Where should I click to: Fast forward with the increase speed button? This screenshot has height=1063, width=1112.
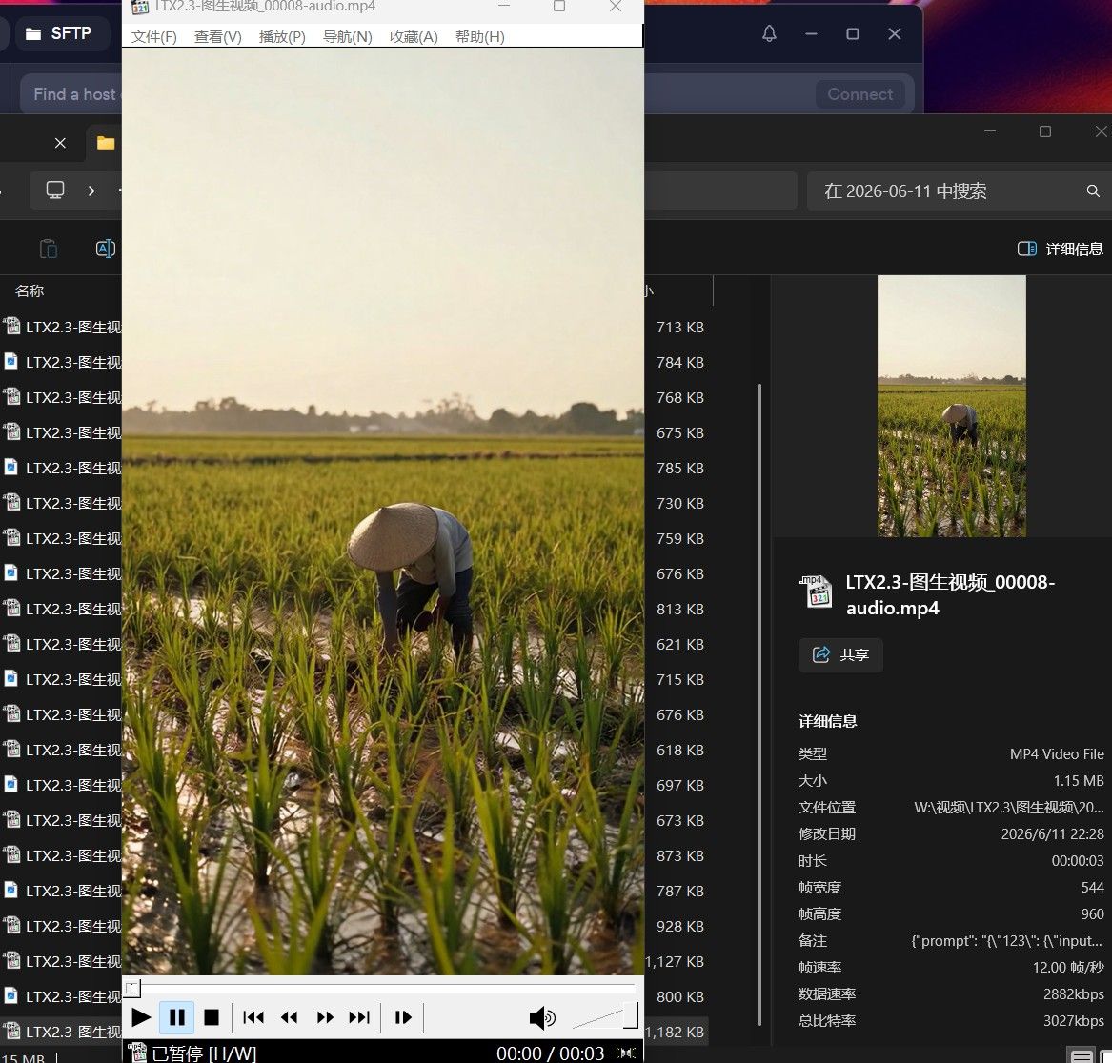(325, 1017)
